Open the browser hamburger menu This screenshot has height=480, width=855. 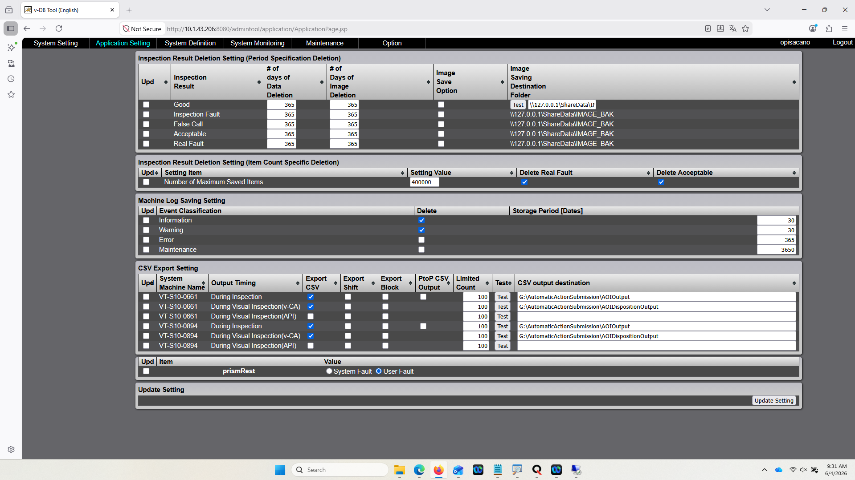(845, 28)
